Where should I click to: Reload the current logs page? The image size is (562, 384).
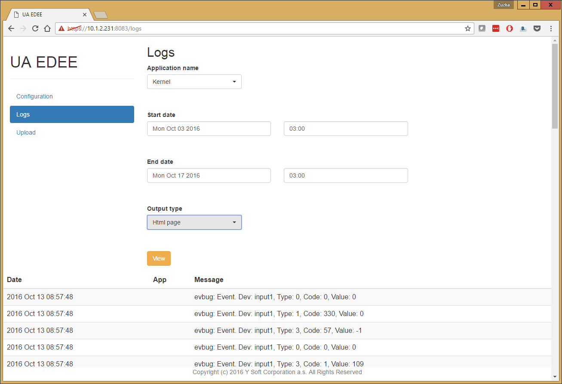35,28
